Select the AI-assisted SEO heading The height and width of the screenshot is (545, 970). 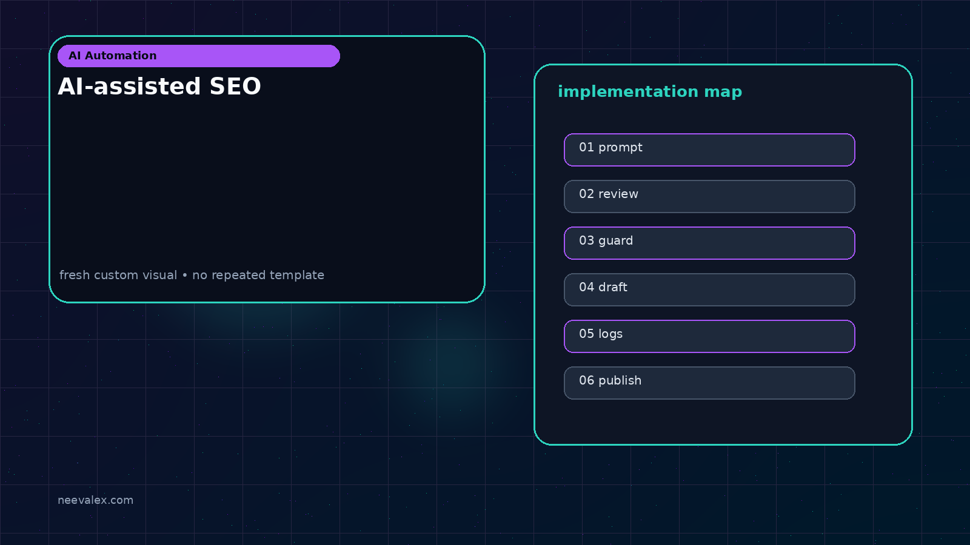(159, 87)
